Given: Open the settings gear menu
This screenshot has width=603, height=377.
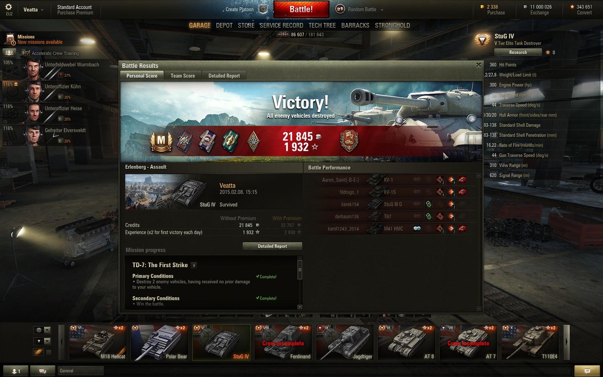Looking at the screenshot, I should coord(9,7).
